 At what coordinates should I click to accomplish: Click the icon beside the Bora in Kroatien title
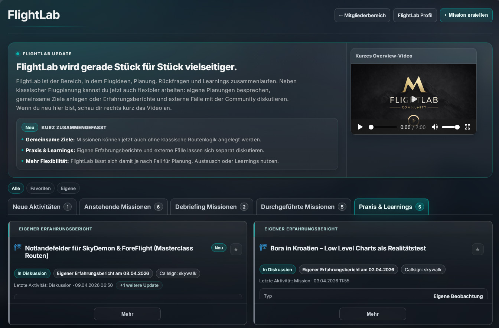click(x=263, y=247)
